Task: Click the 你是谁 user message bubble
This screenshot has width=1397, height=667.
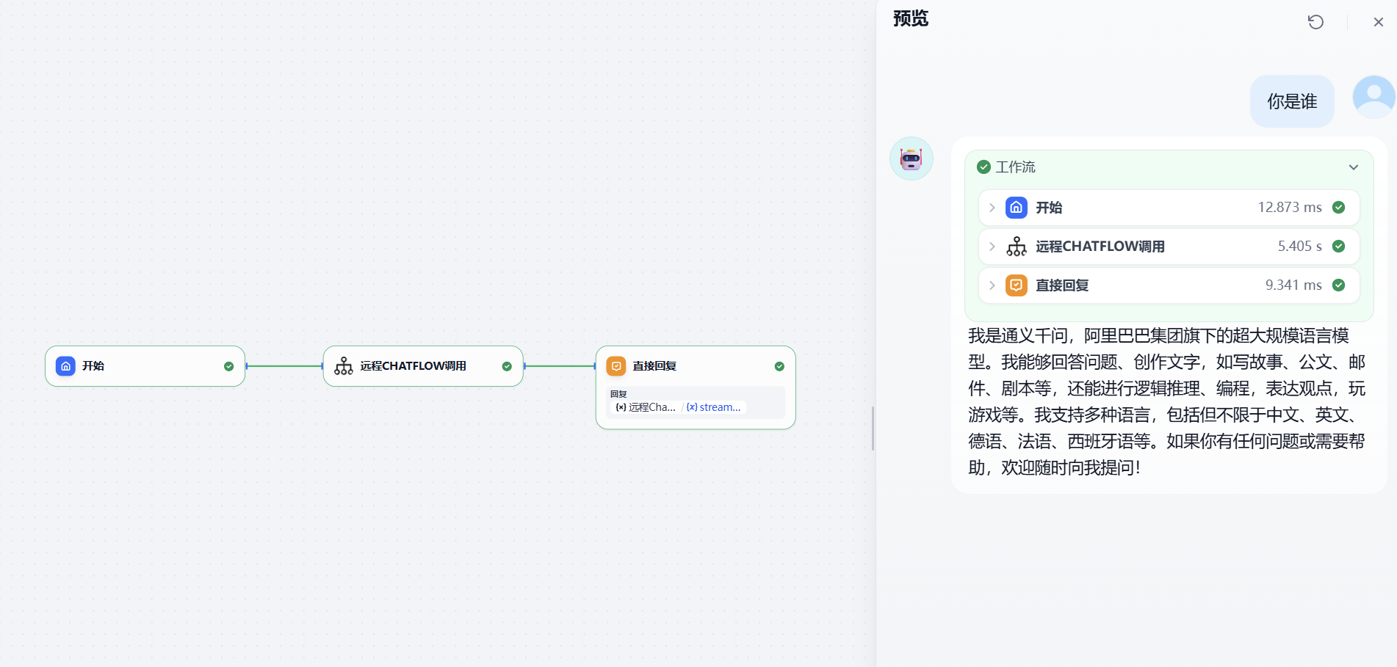Action: (x=1292, y=101)
